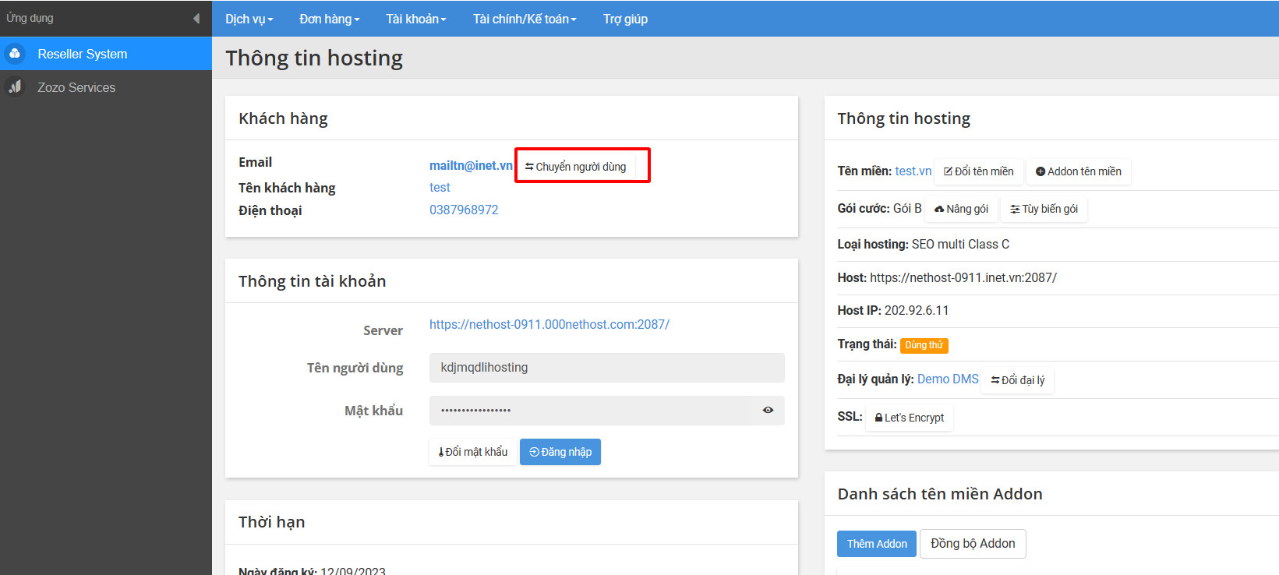Click the Tên người dùng field

click(606, 368)
